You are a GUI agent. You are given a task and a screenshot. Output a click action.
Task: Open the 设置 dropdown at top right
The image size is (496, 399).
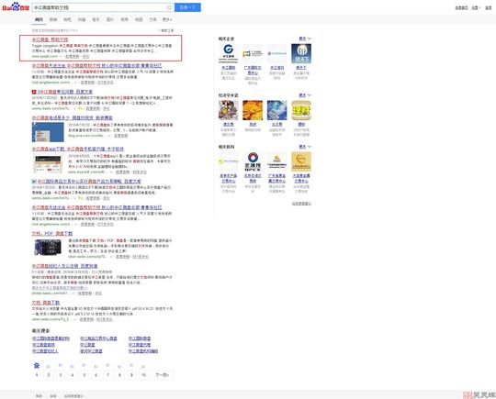tap(476, 7)
